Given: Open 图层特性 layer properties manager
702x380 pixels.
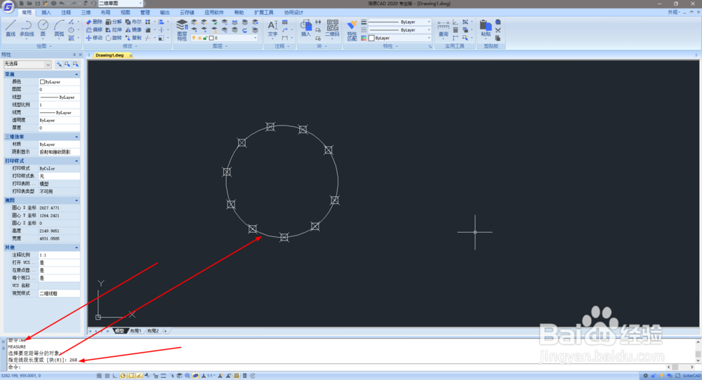Looking at the screenshot, I should pos(182,30).
